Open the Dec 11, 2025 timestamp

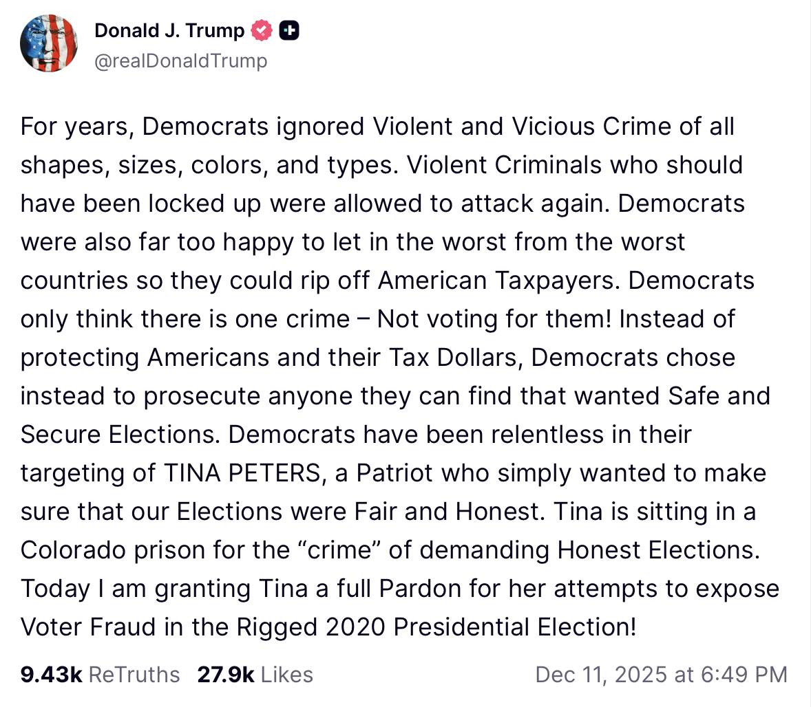pyautogui.click(x=661, y=675)
